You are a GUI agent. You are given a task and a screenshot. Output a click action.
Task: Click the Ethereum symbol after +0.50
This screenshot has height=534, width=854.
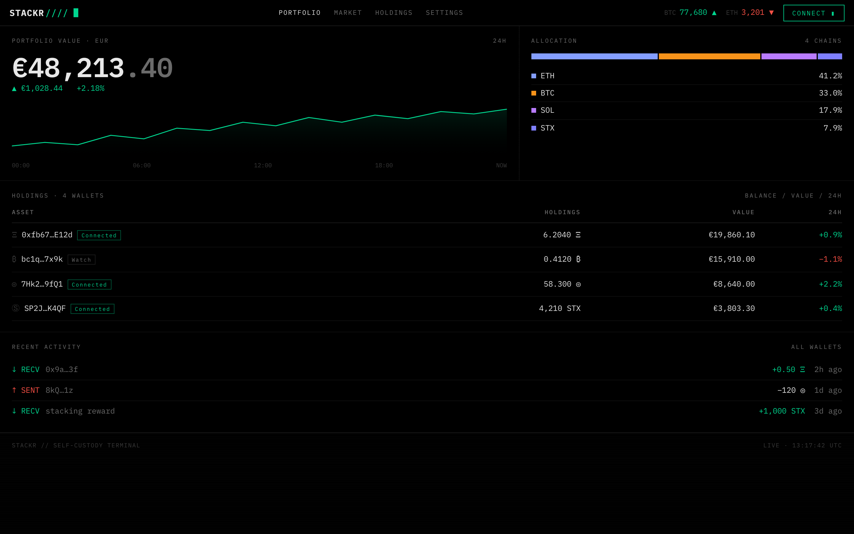[802, 369]
